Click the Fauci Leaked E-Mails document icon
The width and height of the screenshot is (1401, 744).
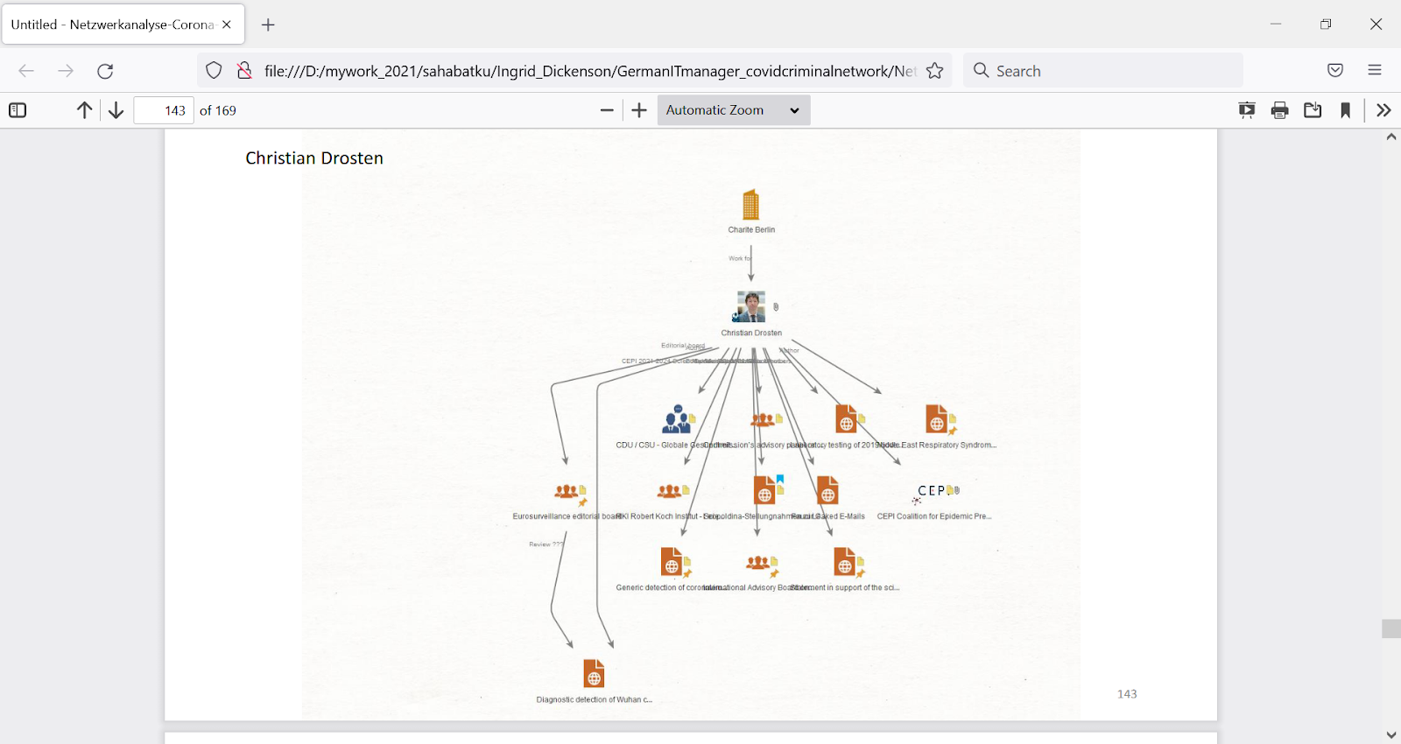coord(827,491)
